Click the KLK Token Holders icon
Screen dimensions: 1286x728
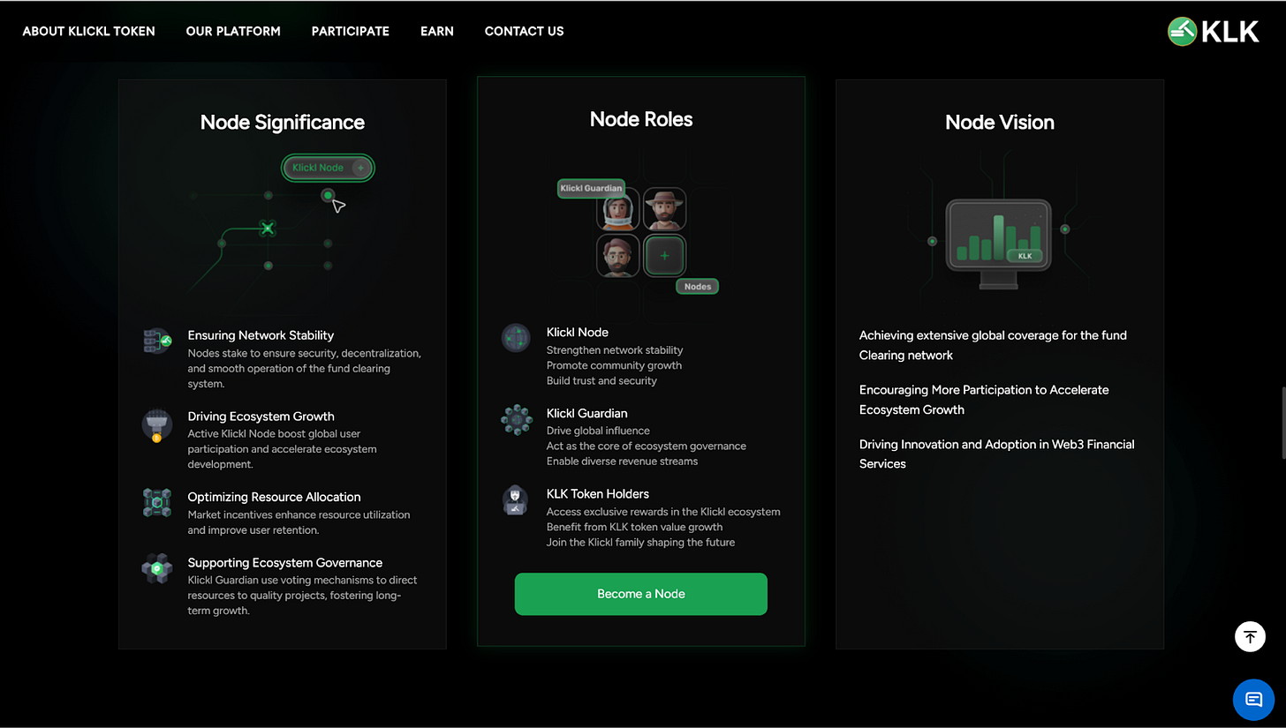pos(516,500)
